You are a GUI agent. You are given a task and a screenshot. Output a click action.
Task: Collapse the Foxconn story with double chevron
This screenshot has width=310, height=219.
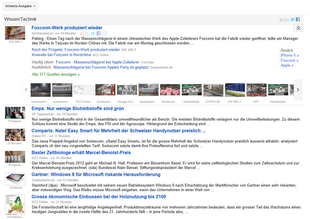click(298, 28)
